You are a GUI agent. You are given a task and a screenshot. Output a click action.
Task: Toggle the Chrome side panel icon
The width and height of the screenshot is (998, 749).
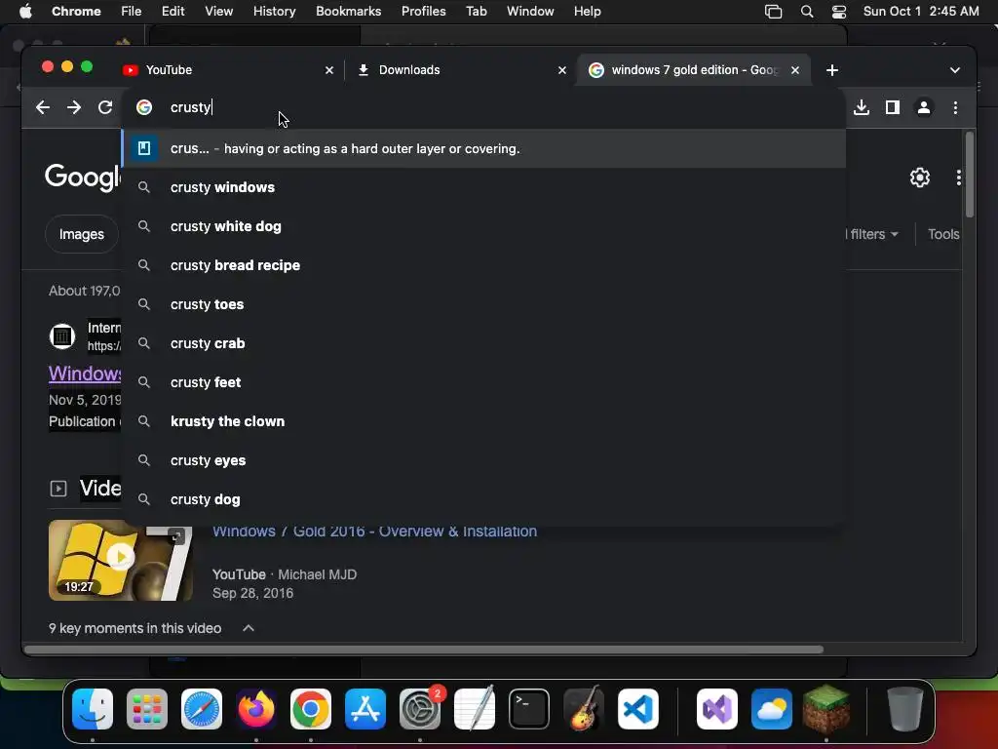click(893, 107)
